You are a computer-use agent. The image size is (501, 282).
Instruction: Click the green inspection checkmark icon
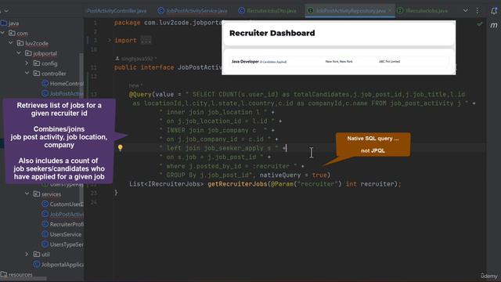480,24
